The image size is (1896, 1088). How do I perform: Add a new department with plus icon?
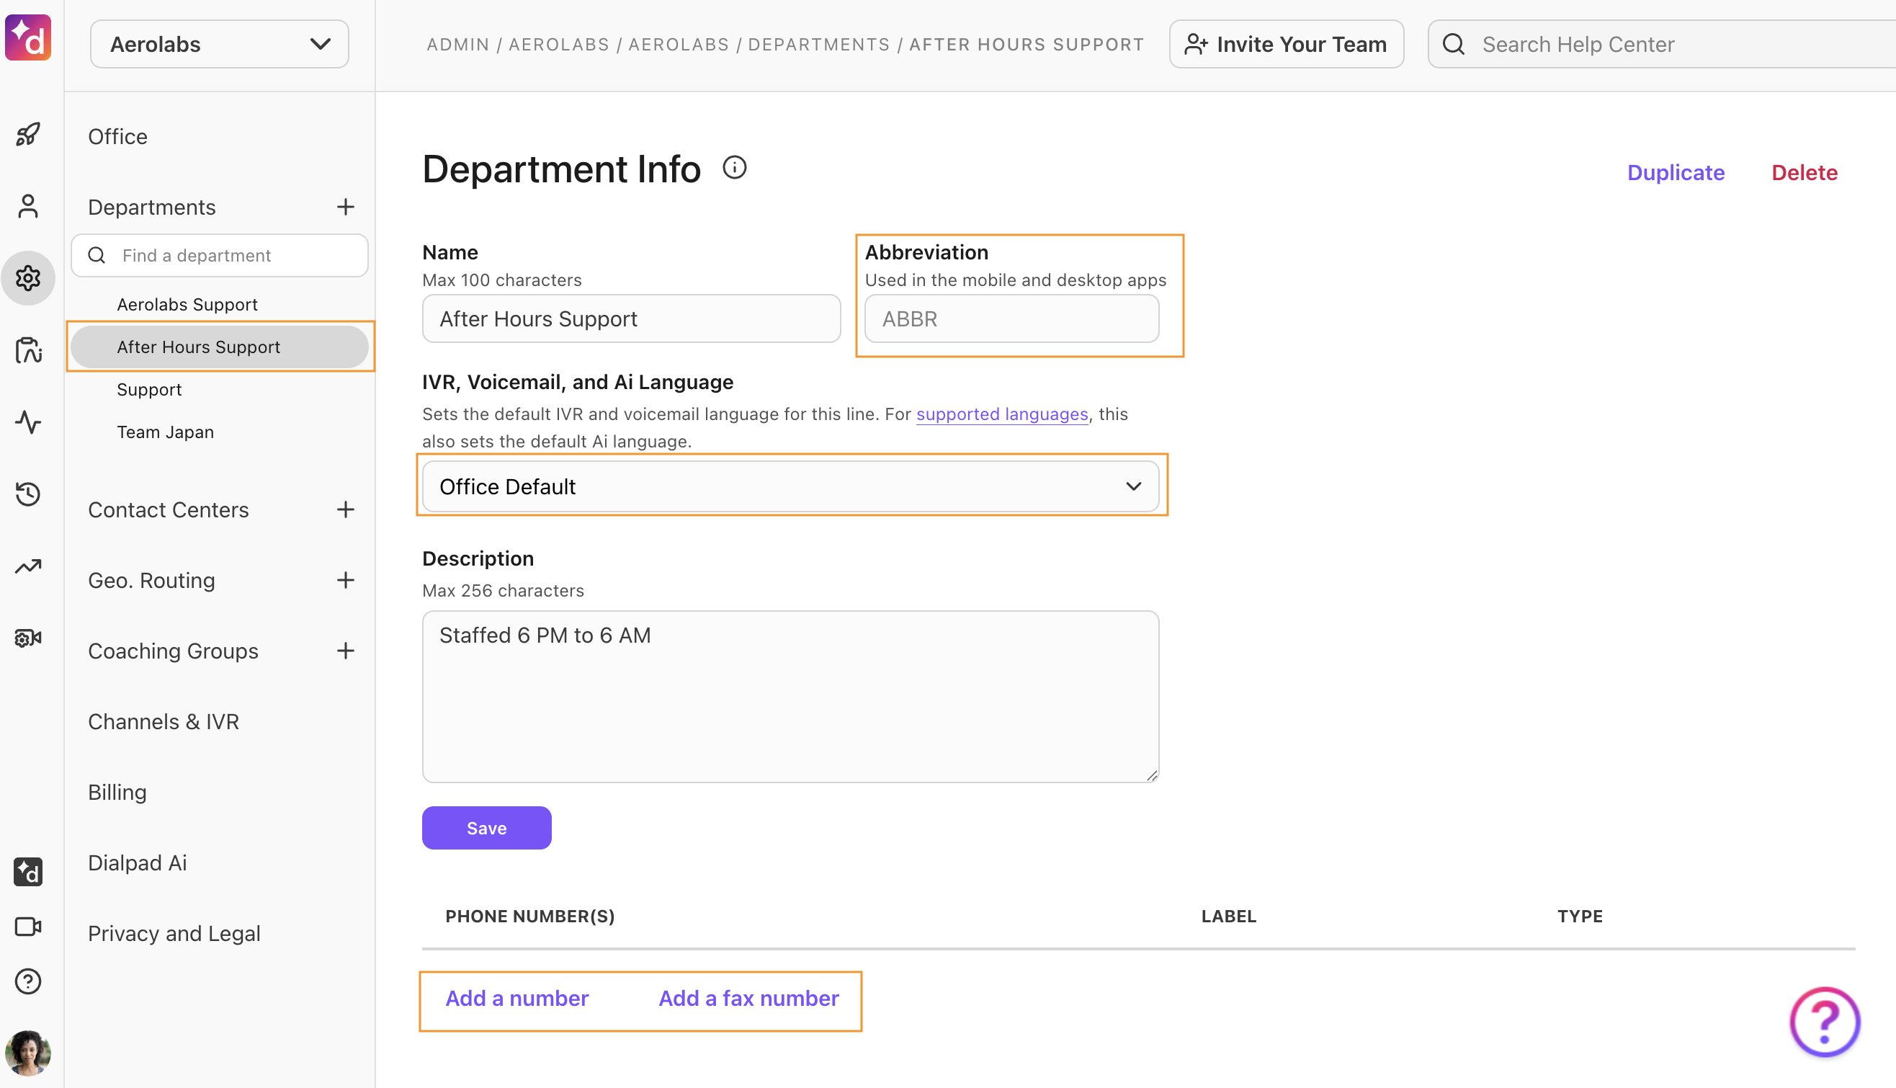(345, 207)
